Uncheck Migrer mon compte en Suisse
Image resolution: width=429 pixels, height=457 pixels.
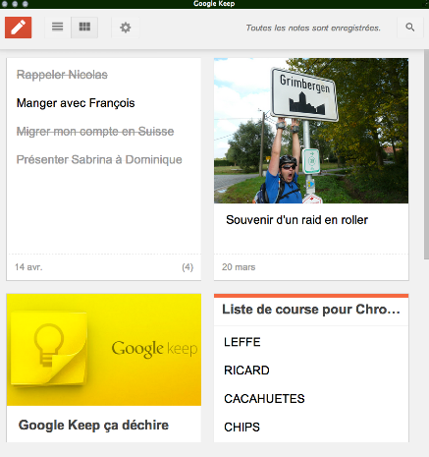95,132
